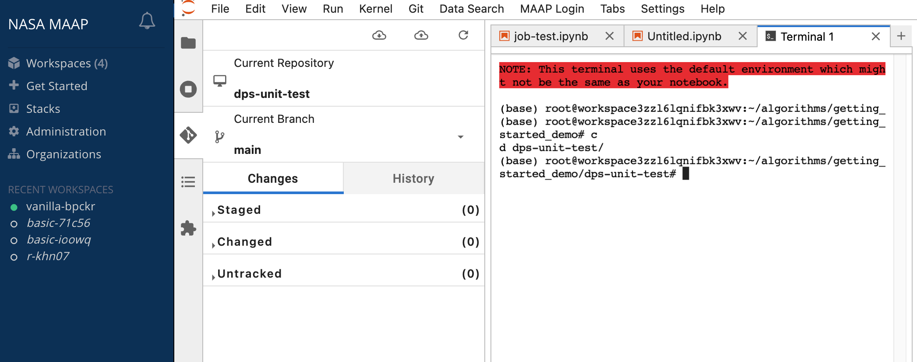Screen dimensions: 917x362
Task: Close the job-test.ipynb tab
Action: (x=610, y=36)
